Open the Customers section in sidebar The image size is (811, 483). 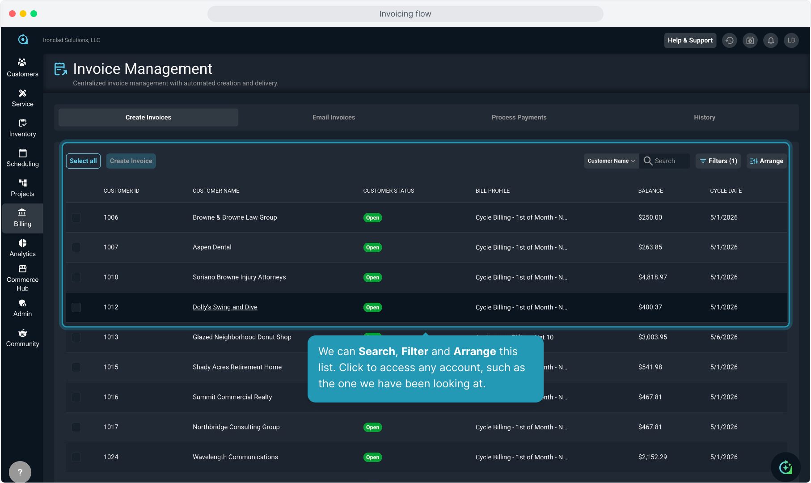click(x=22, y=68)
